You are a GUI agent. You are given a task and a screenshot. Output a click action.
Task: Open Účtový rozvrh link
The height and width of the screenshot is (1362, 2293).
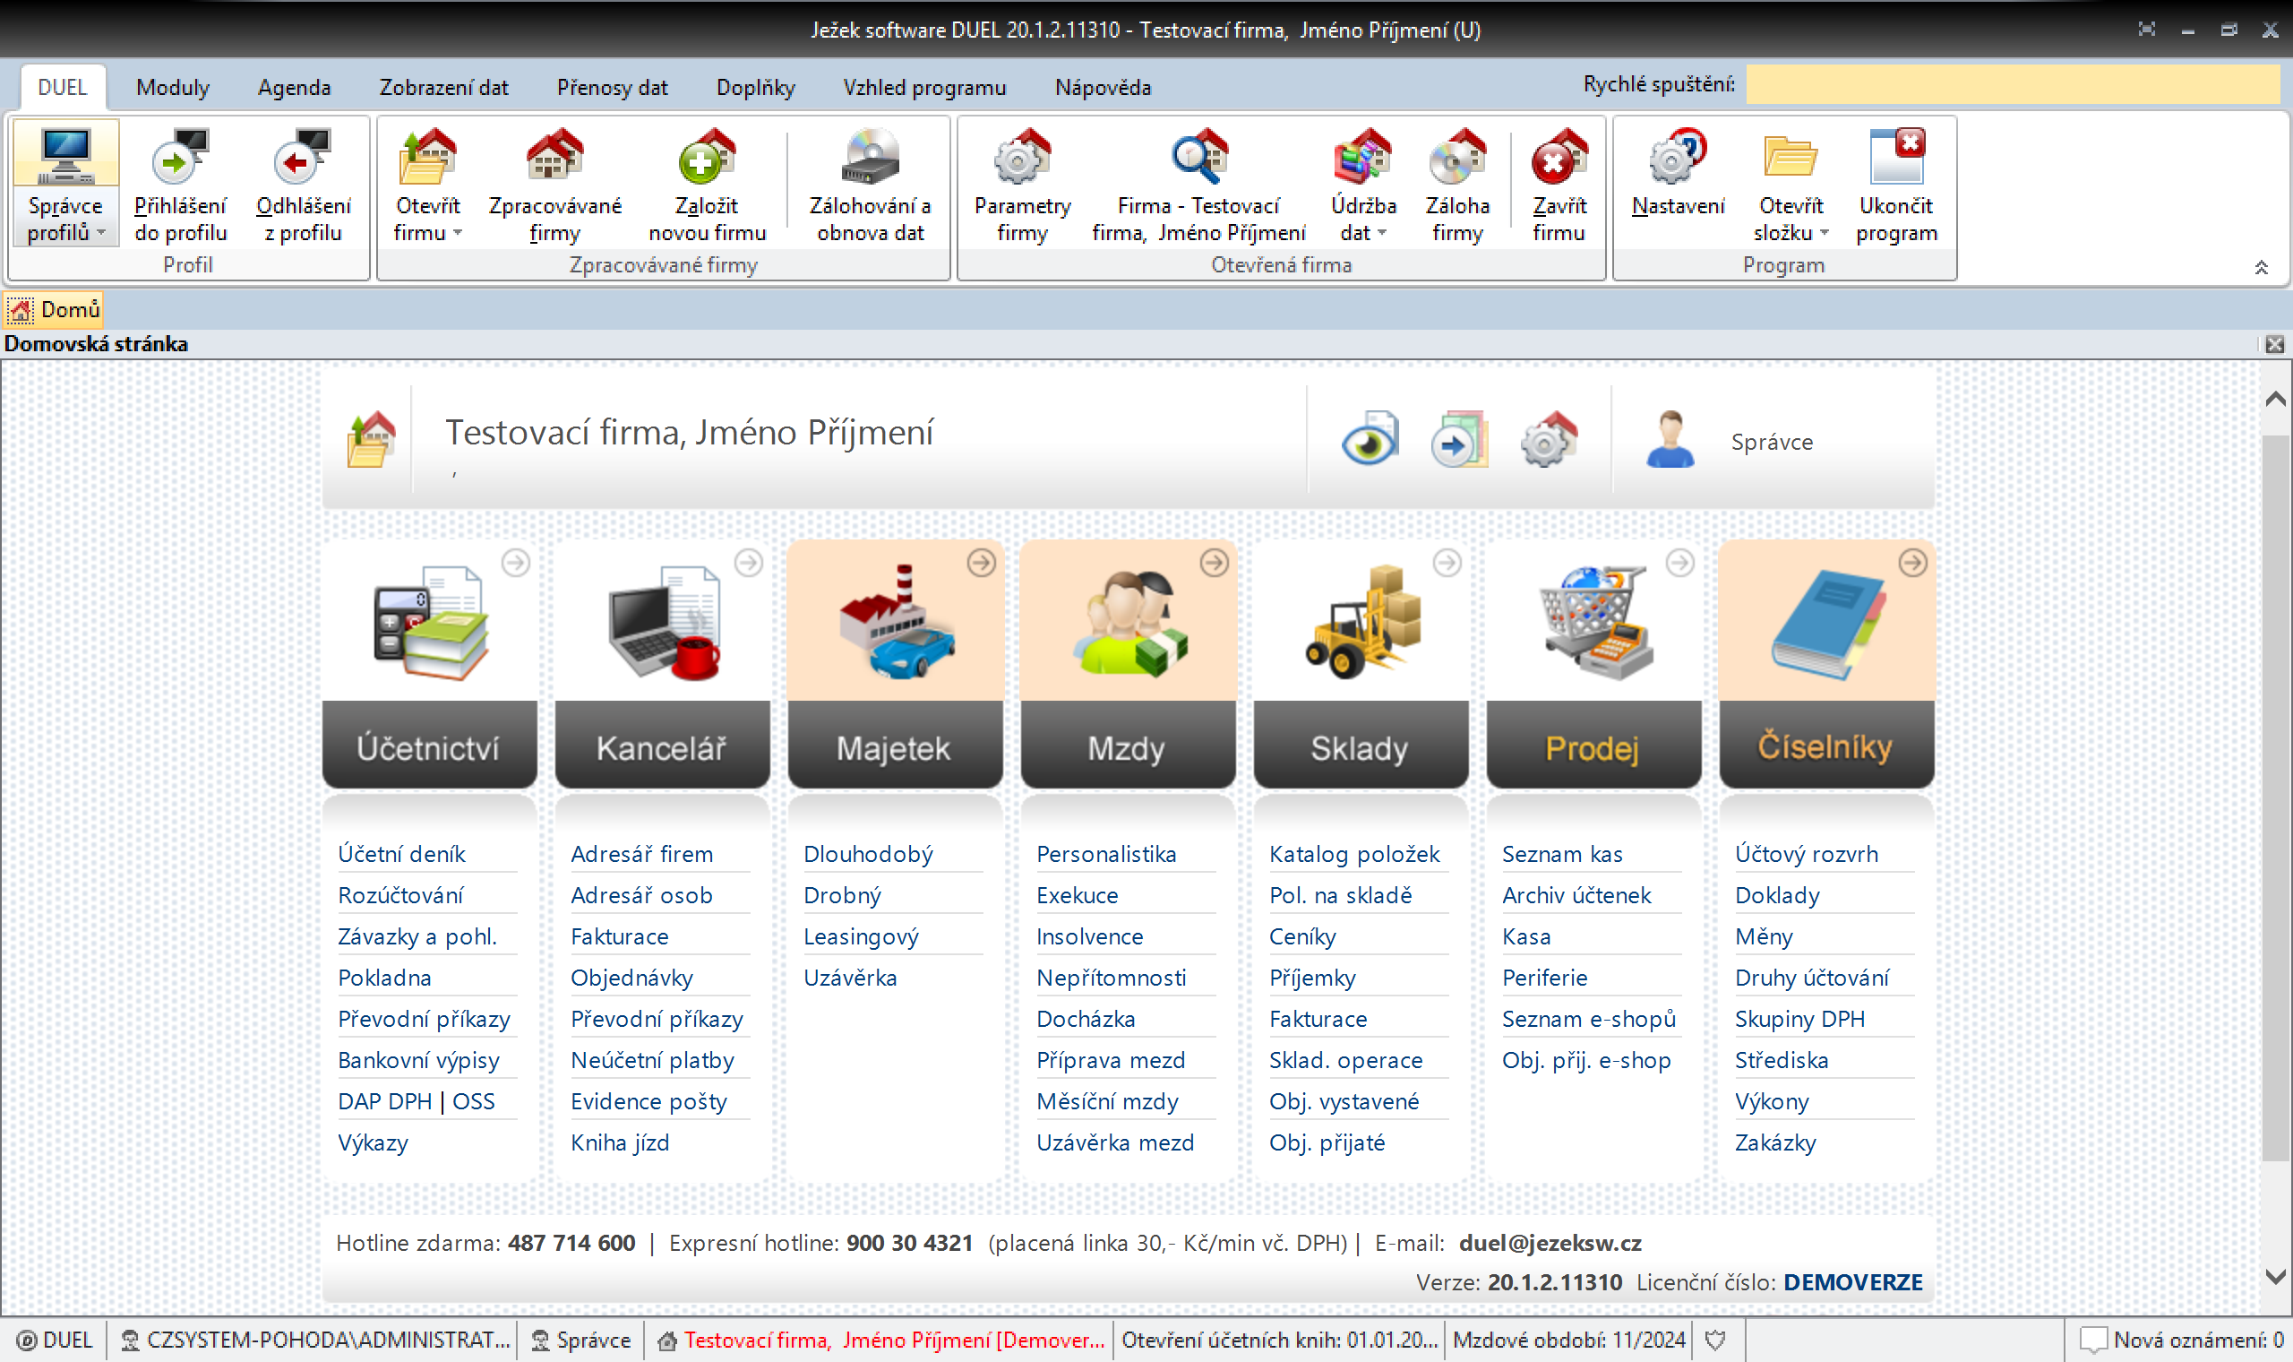click(1806, 854)
